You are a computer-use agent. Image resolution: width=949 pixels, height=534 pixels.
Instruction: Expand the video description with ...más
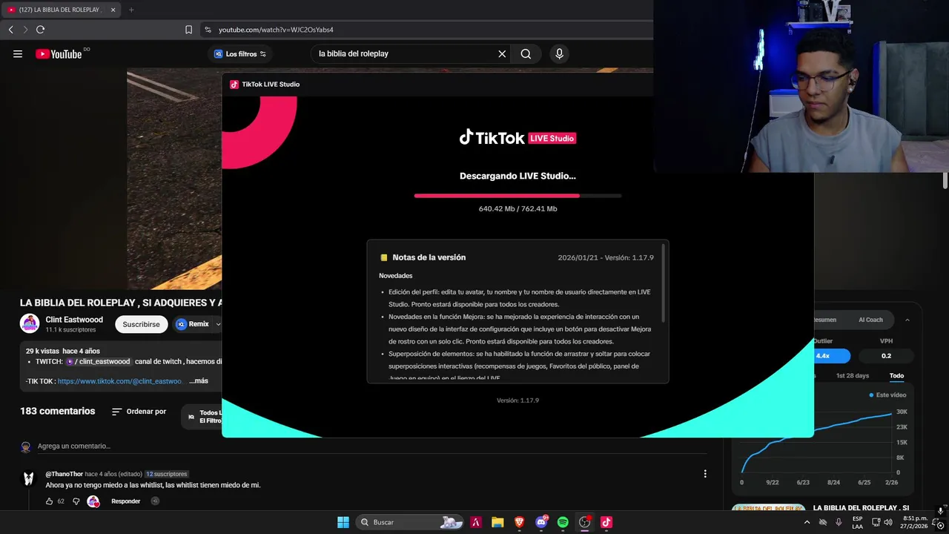click(x=199, y=380)
